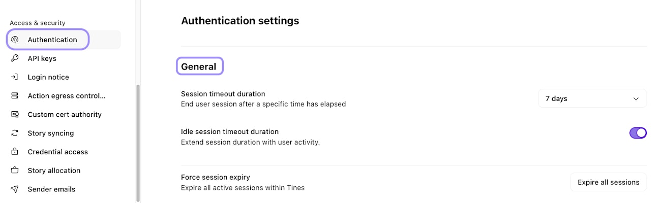The height and width of the screenshot is (203, 661).
Task: Click the Sender emails paper plane icon
Action: (x=15, y=189)
